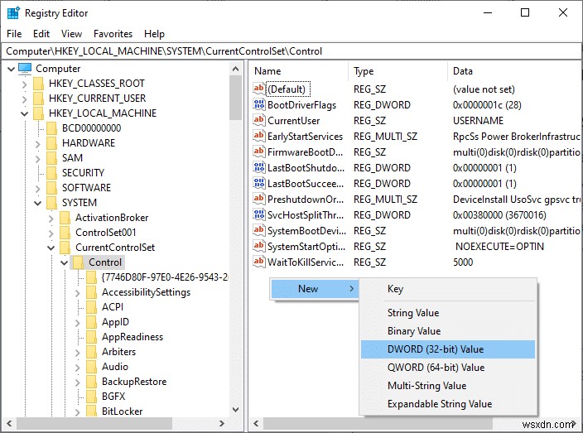
Task: Click the SYSTEM folder icon
Action: (x=51, y=203)
